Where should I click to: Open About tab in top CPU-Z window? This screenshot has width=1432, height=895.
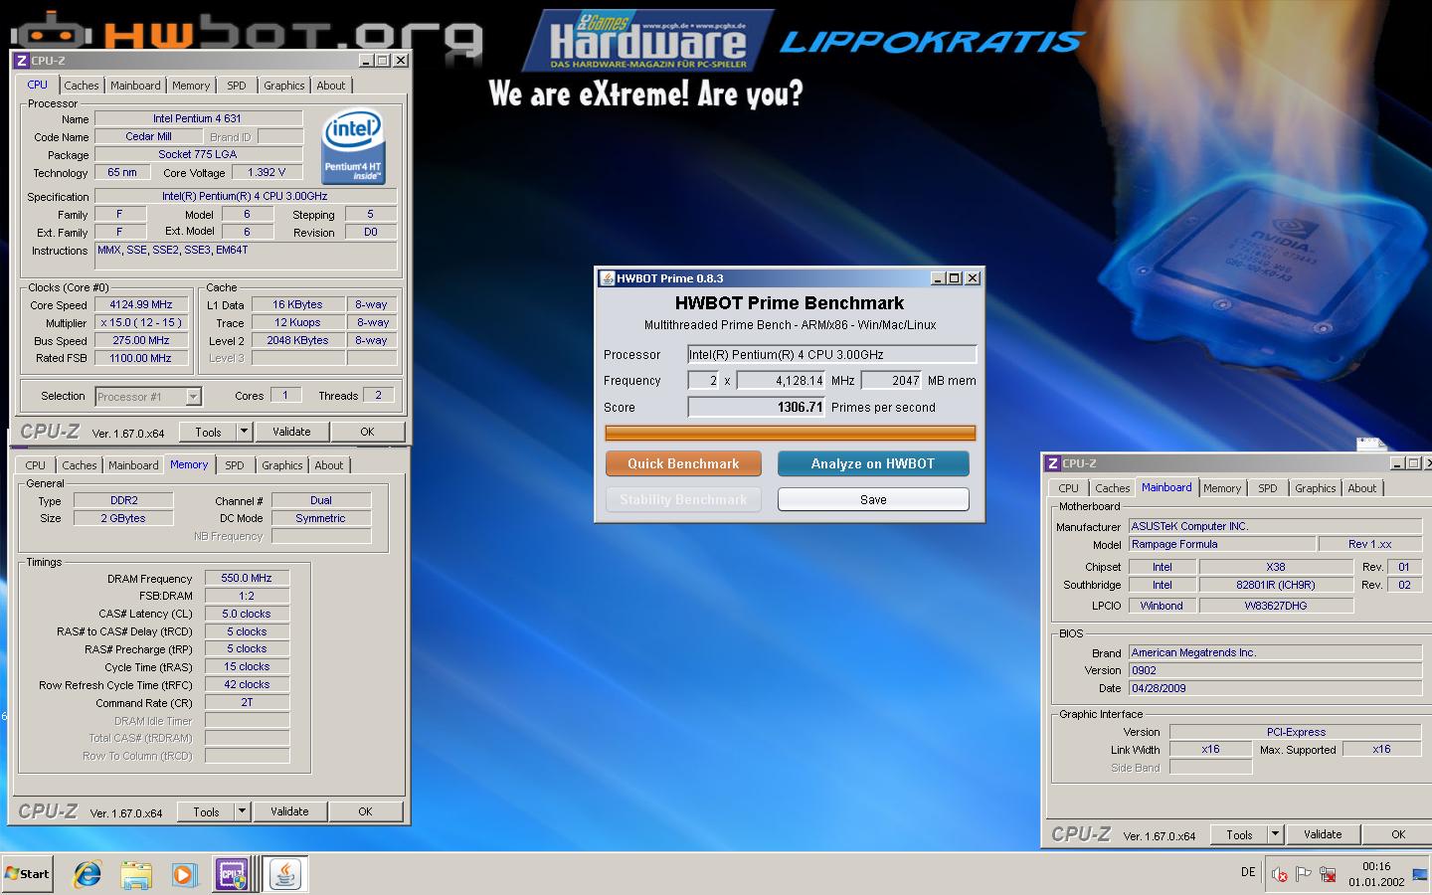pyautogui.click(x=331, y=86)
